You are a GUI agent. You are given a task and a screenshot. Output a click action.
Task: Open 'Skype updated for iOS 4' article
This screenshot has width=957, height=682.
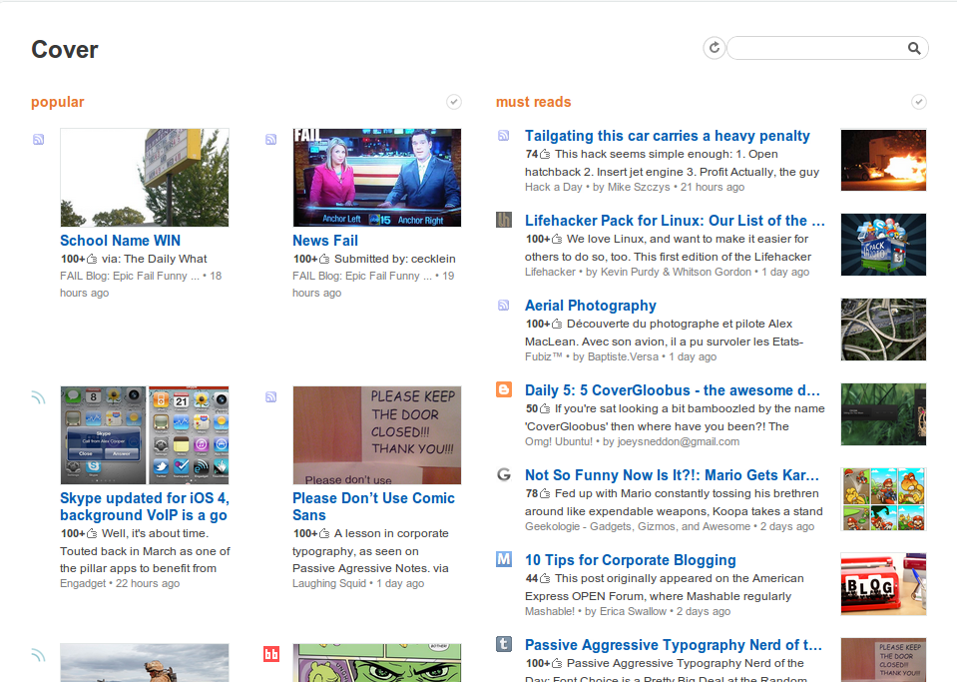145,507
